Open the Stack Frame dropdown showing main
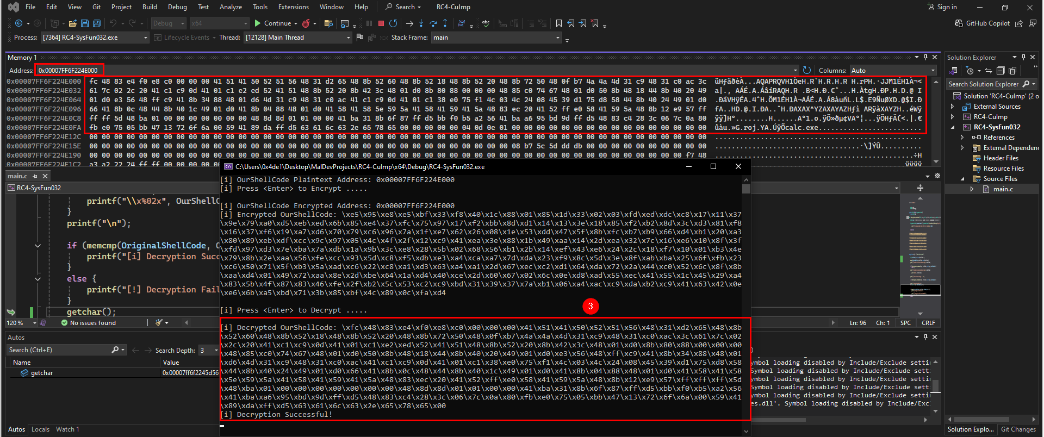Image resolution: width=1044 pixels, height=437 pixels. pyautogui.click(x=496, y=38)
